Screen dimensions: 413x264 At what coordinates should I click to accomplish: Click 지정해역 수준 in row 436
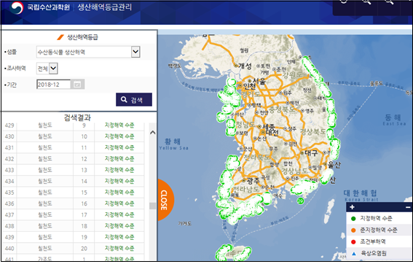coord(119,203)
